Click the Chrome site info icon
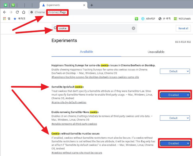The image size is (193, 156). [32, 12]
